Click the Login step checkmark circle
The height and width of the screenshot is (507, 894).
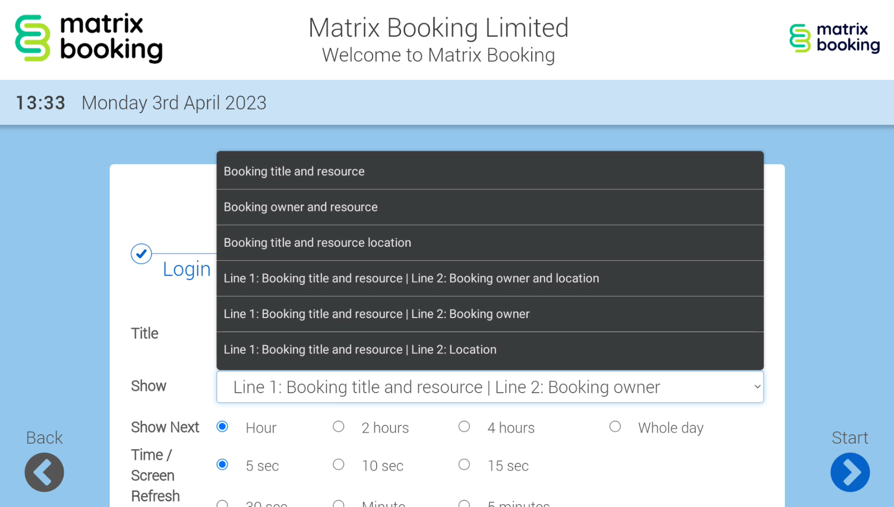141,254
